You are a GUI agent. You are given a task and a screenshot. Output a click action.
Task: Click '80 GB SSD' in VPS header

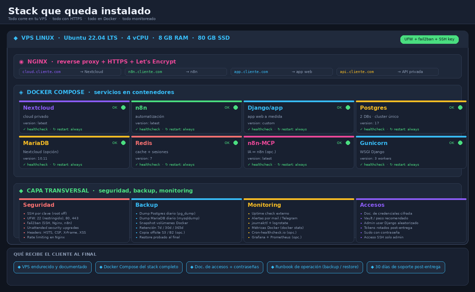click(x=214, y=38)
